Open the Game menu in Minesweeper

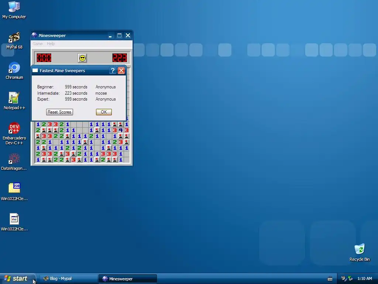[38, 44]
